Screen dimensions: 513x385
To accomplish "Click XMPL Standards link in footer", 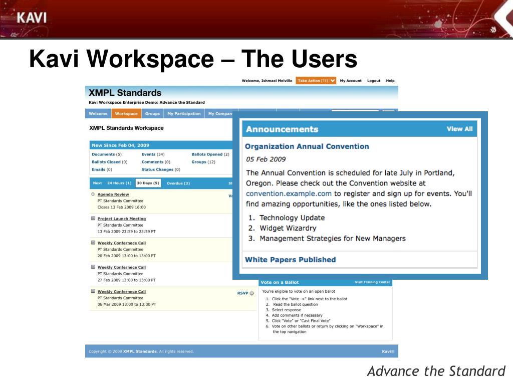I will point(140,351).
